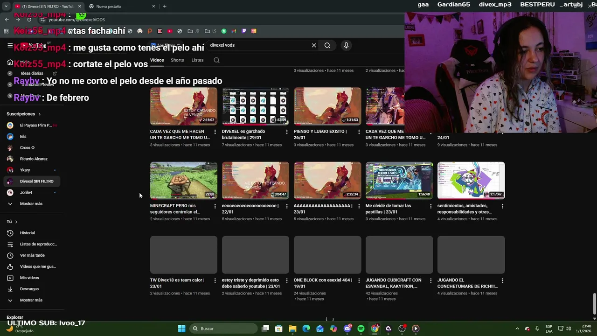Select Divexel SIN FILTRO in subscriptions

(32, 181)
